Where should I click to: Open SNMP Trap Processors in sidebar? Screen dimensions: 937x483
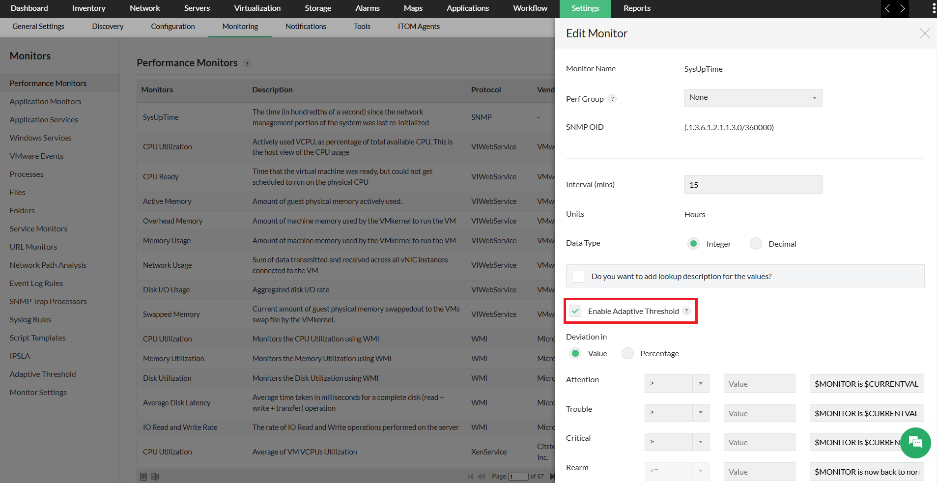(x=48, y=302)
